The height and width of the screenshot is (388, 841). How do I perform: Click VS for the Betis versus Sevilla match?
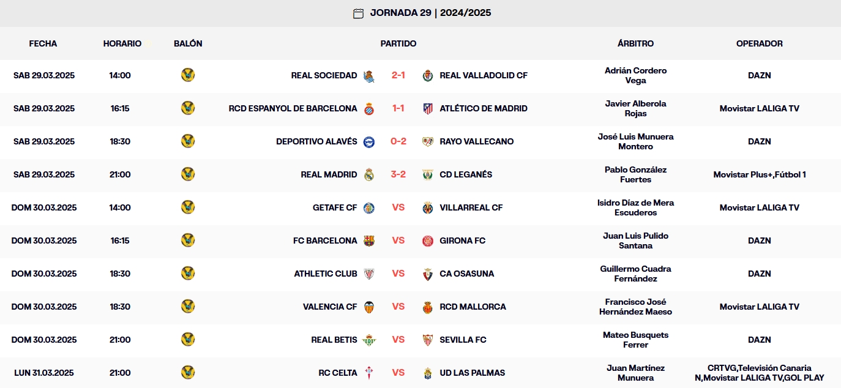tap(398, 340)
